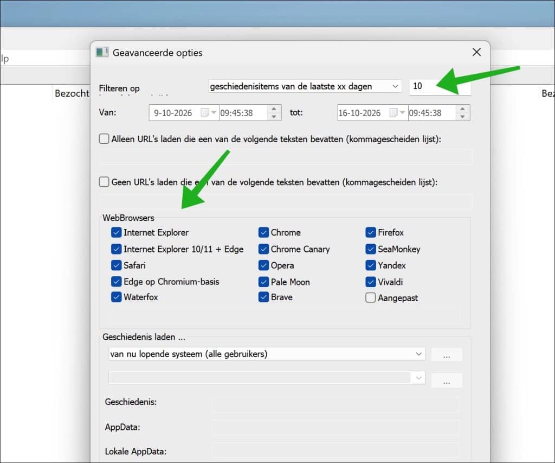Decrease tot time with down spinner
This screenshot has width=555, height=463.
tap(462, 117)
